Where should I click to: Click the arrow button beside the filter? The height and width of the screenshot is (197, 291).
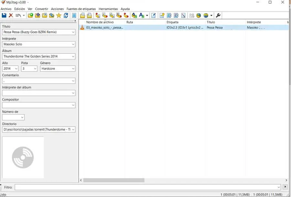pos(285,187)
